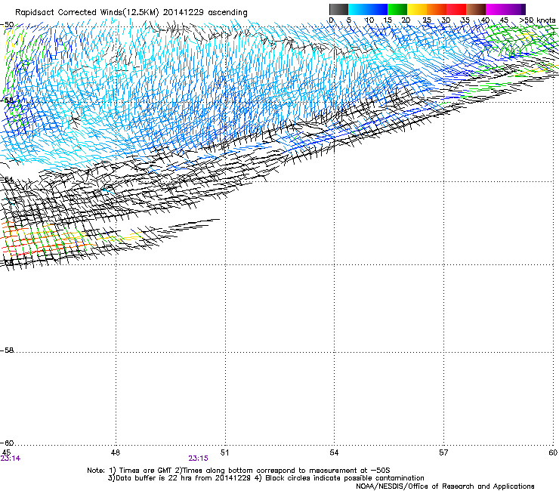Screen dimensions: 559x491
Task: Click the plot title 'Rapidscat Corrected Winds(12.5KM)'
Action: (x=87, y=13)
